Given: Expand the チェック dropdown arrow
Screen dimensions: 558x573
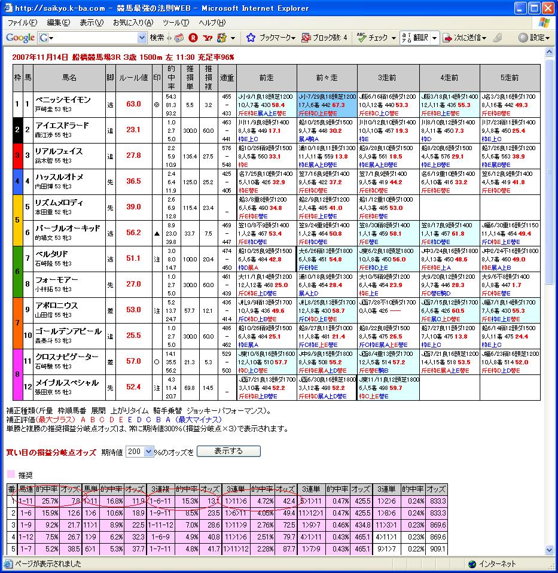Looking at the screenshot, I should (x=394, y=38).
